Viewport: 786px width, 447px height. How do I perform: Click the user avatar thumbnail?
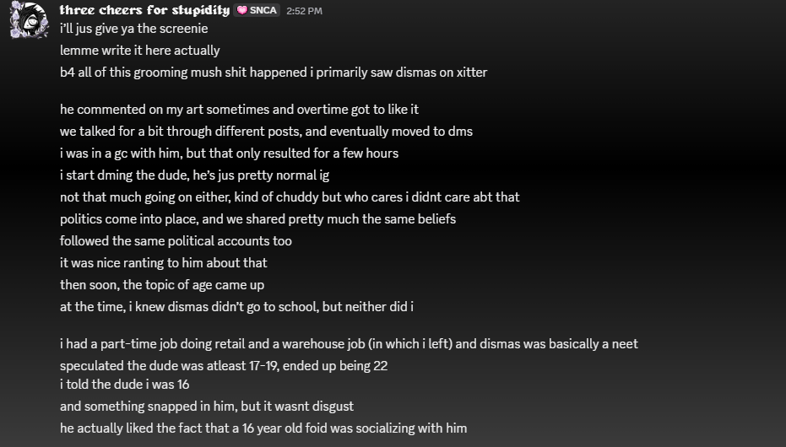pyautogui.click(x=28, y=19)
